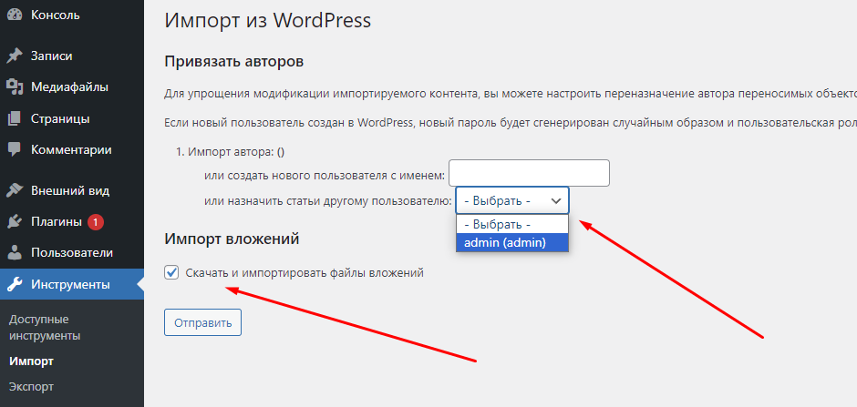The image size is (857, 407).
Task: Click the new user name input field
Action: pos(529,174)
